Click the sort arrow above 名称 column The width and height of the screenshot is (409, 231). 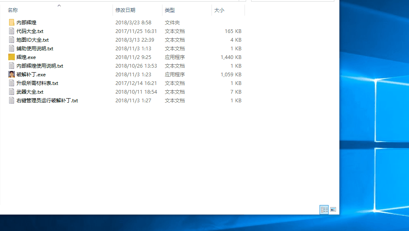[x=59, y=6]
